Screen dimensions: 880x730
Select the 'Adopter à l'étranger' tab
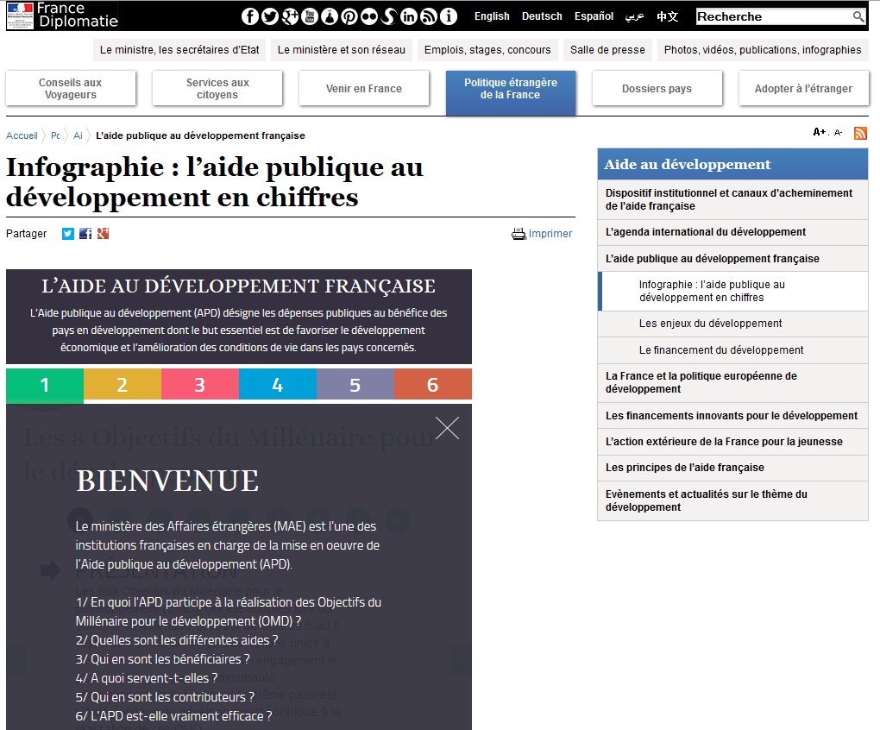(804, 88)
